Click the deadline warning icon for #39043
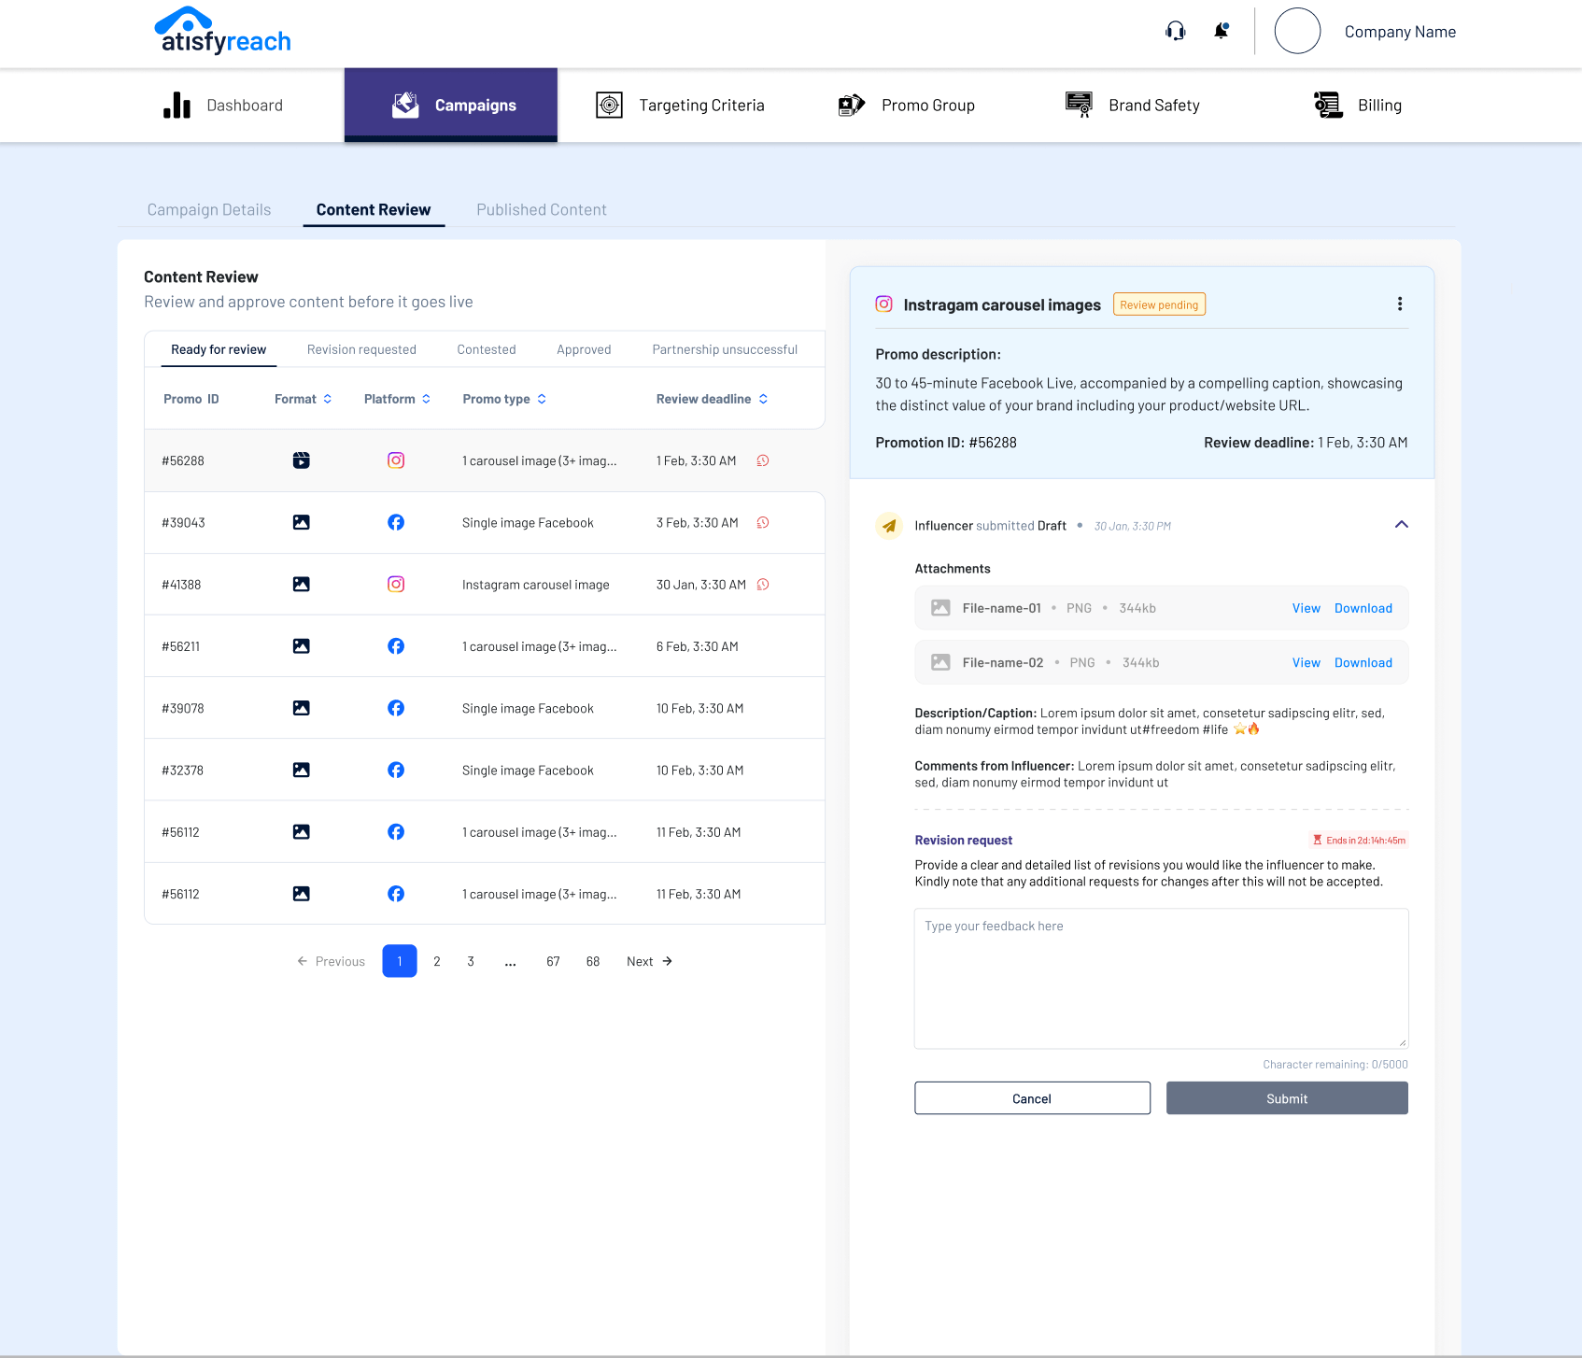 (x=763, y=523)
